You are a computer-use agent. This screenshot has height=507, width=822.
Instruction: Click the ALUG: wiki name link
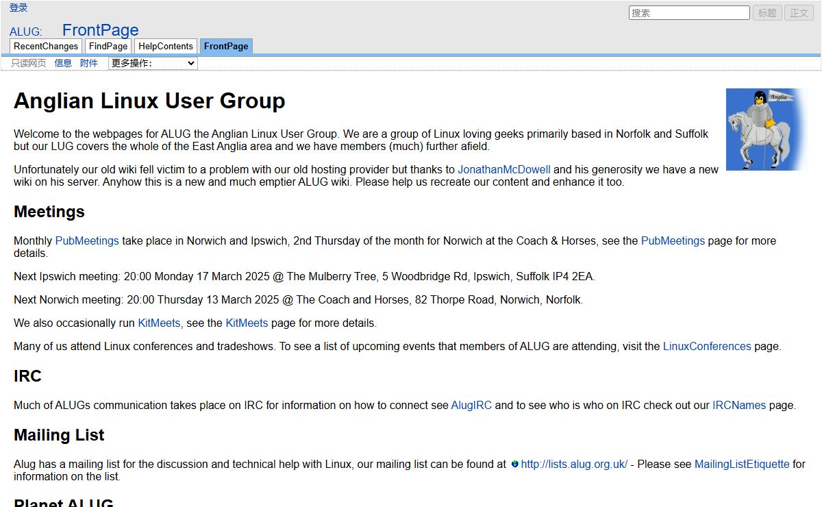(26, 32)
